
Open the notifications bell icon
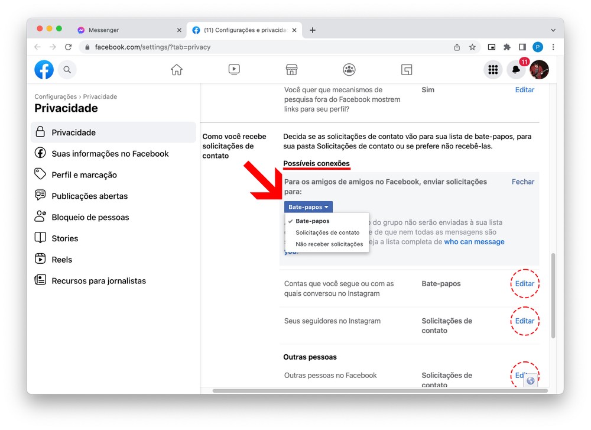click(516, 70)
